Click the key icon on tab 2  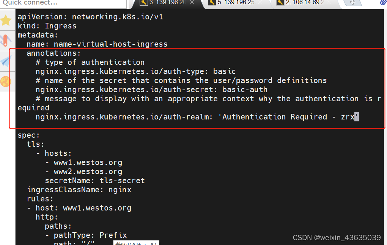pyautogui.click(x=280, y=2)
